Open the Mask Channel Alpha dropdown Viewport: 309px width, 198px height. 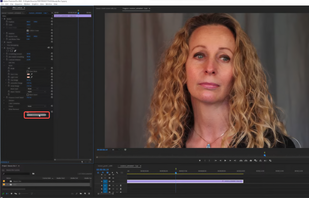coord(37,92)
